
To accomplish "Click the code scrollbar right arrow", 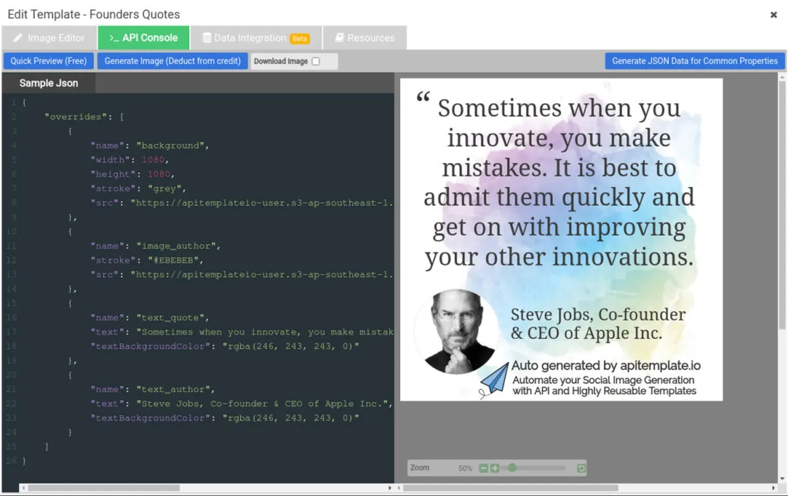I will coord(391,488).
